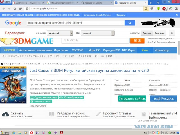Image resolution: width=180 pixels, height=135 pixels.
Task: Open the target language dropdown (русский)
Action: click(x=98, y=33)
